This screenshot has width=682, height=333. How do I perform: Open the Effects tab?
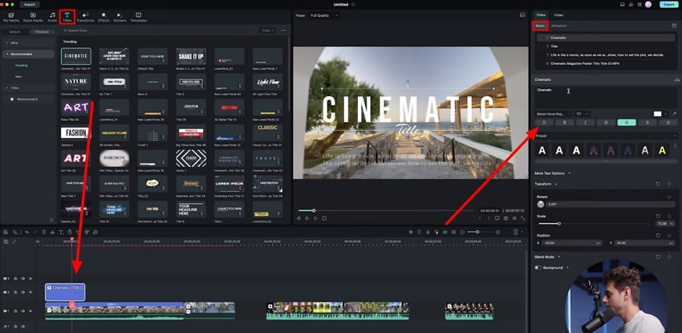click(x=104, y=18)
